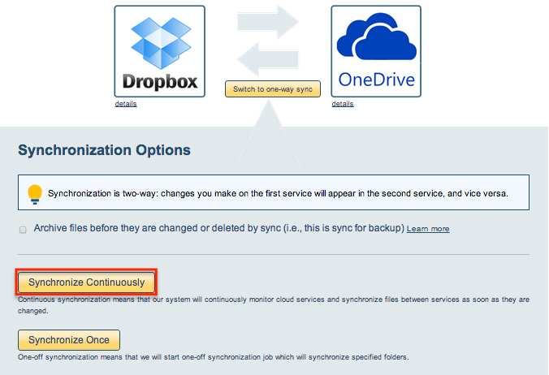The image size is (549, 375).
Task: Click the yellow lightbulb tip icon
Action: pos(35,194)
